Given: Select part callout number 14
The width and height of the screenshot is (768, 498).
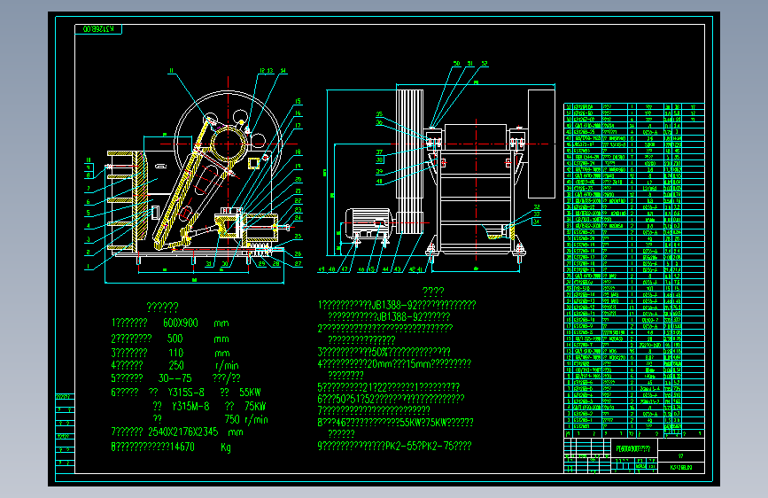Looking at the screenshot, I should (x=283, y=71).
